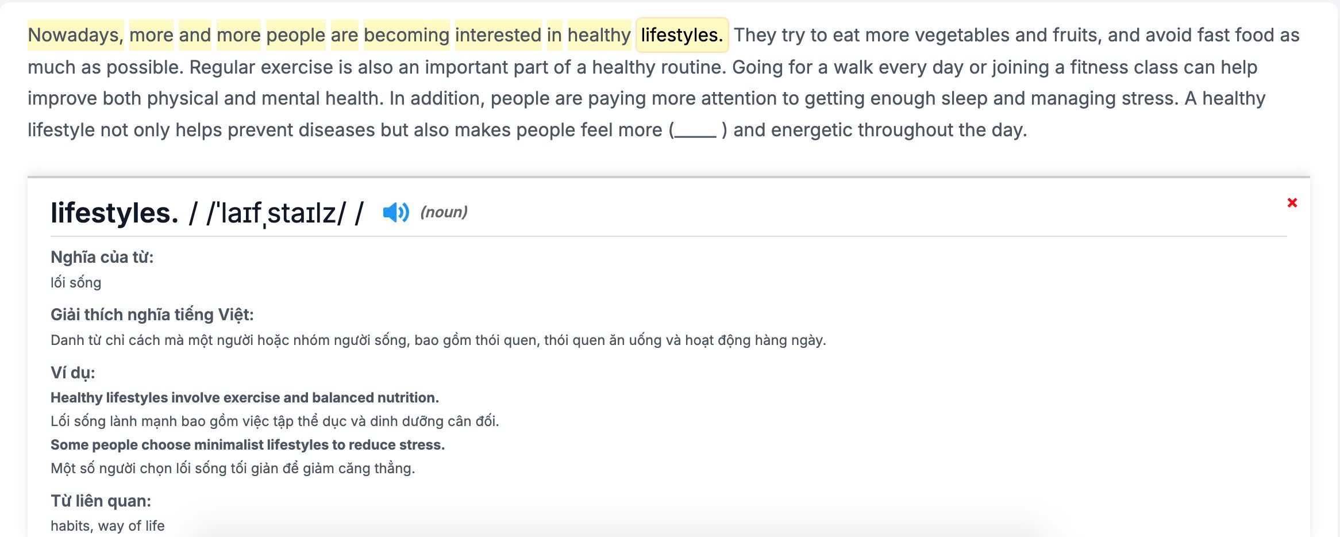Tap the word 'interested' in the passage
Viewport: 1340px width, 537px height.
(498, 35)
